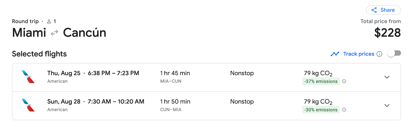
Task: Expand the Thu, Aug 25 flight details
Action: click(387, 77)
